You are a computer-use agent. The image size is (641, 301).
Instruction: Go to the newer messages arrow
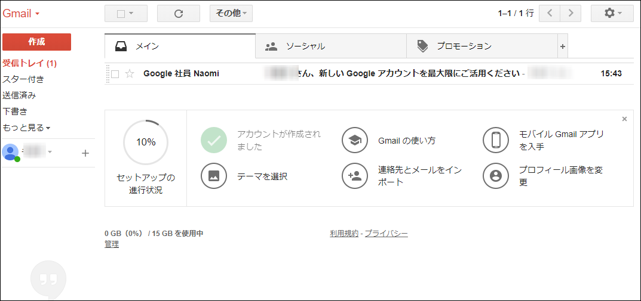coord(550,14)
